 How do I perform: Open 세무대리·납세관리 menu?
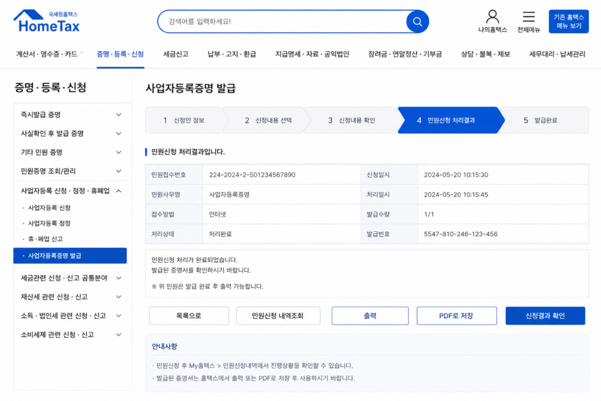point(557,54)
